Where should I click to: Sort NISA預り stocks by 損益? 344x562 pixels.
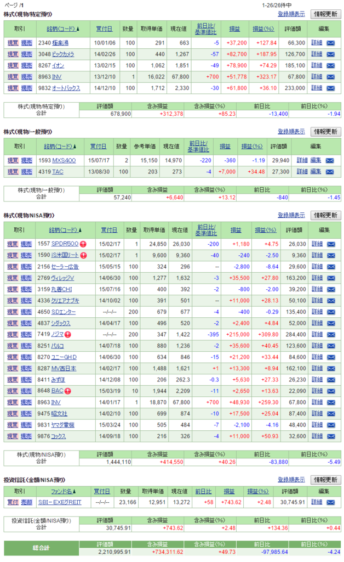coord(236,230)
